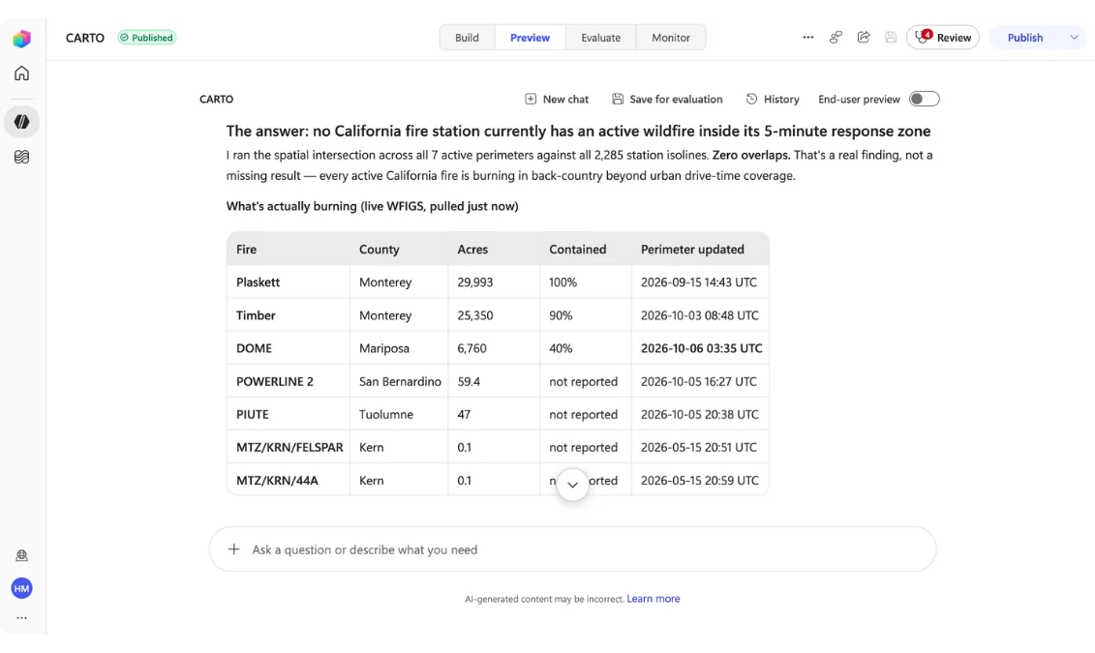Click the CARTO agent name in header
The image size is (1095, 653).
pos(85,38)
